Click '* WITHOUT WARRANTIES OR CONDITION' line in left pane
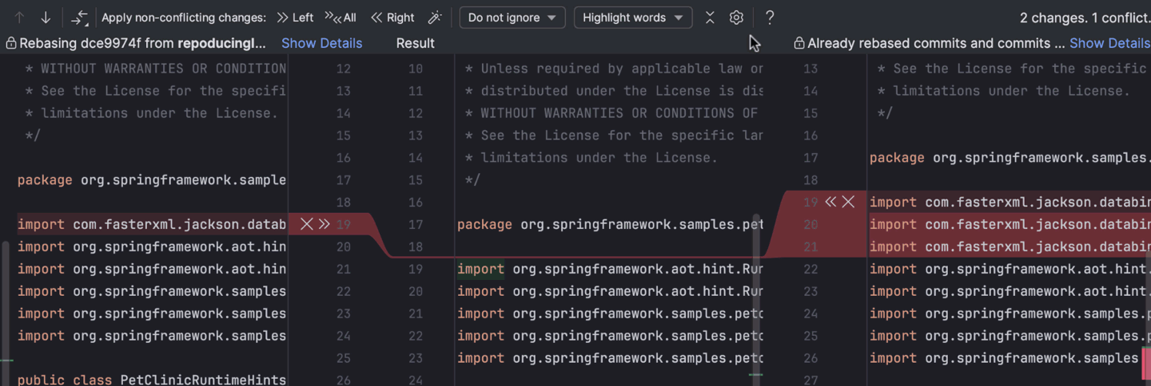 pyautogui.click(x=156, y=68)
